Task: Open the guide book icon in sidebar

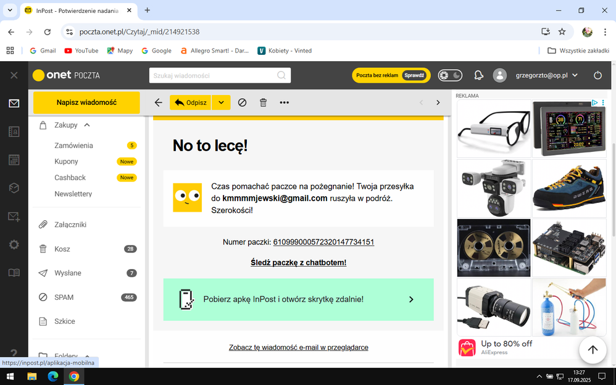Action: tap(14, 273)
